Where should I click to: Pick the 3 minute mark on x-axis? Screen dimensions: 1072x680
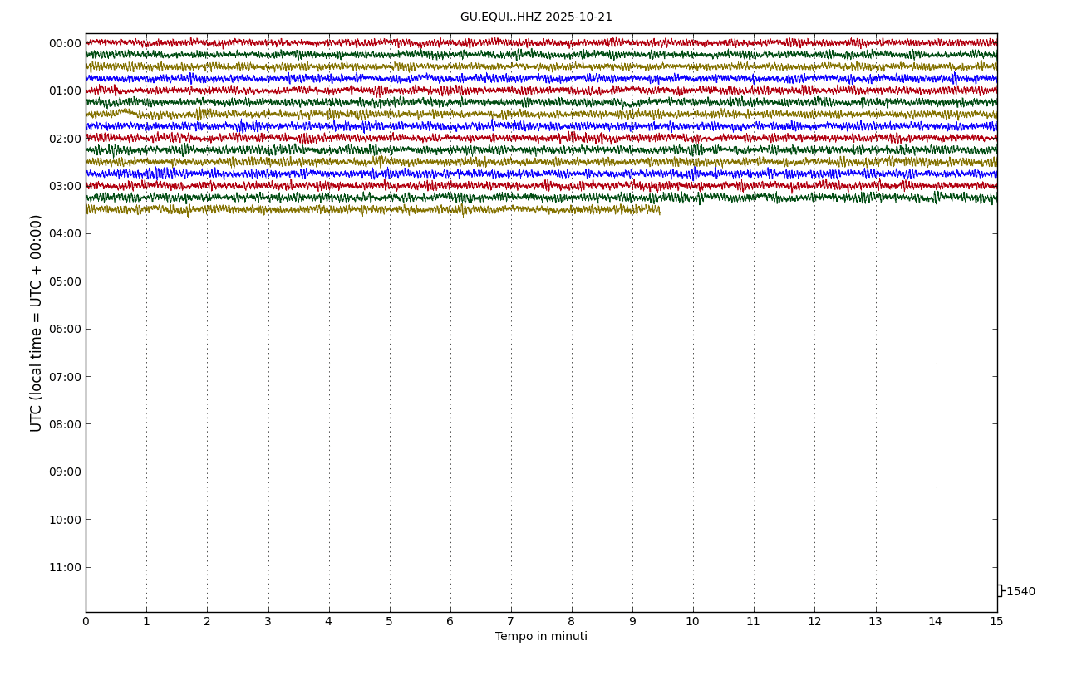[268, 622]
